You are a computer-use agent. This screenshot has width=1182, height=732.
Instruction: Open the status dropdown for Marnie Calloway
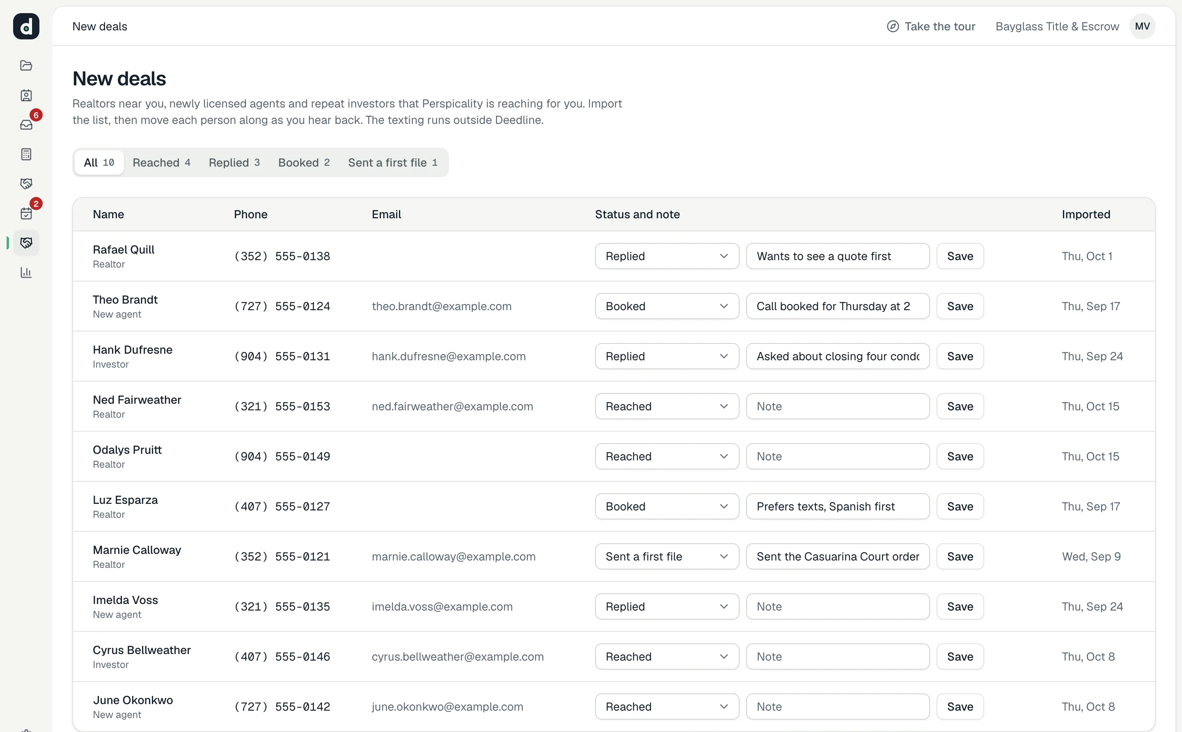667,557
